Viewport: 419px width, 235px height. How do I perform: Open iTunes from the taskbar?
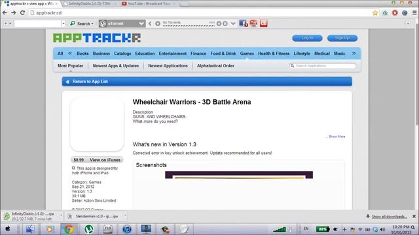pos(127,229)
